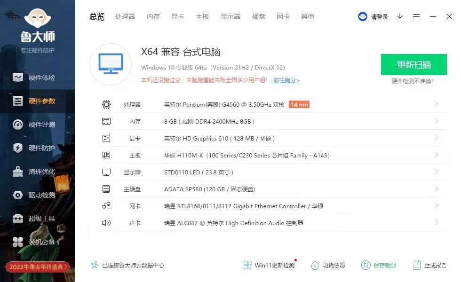This screenshot has width=461, height=282.
Task: Click the 鲁大师 logo avatar
Action: point(38,18)
